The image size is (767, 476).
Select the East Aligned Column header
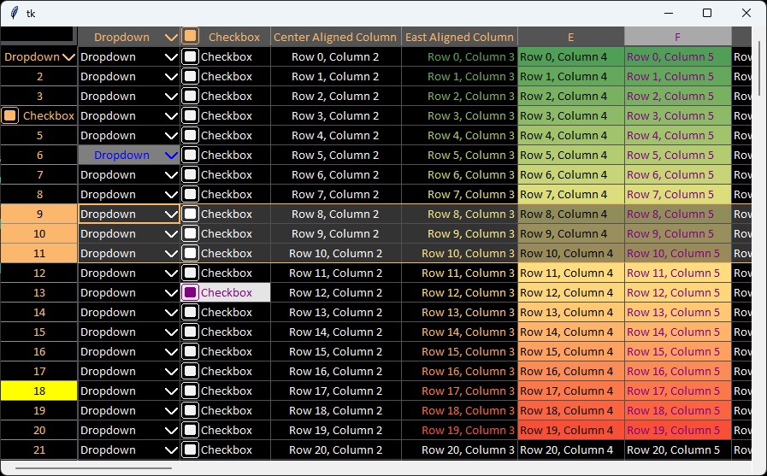[459, 37]
